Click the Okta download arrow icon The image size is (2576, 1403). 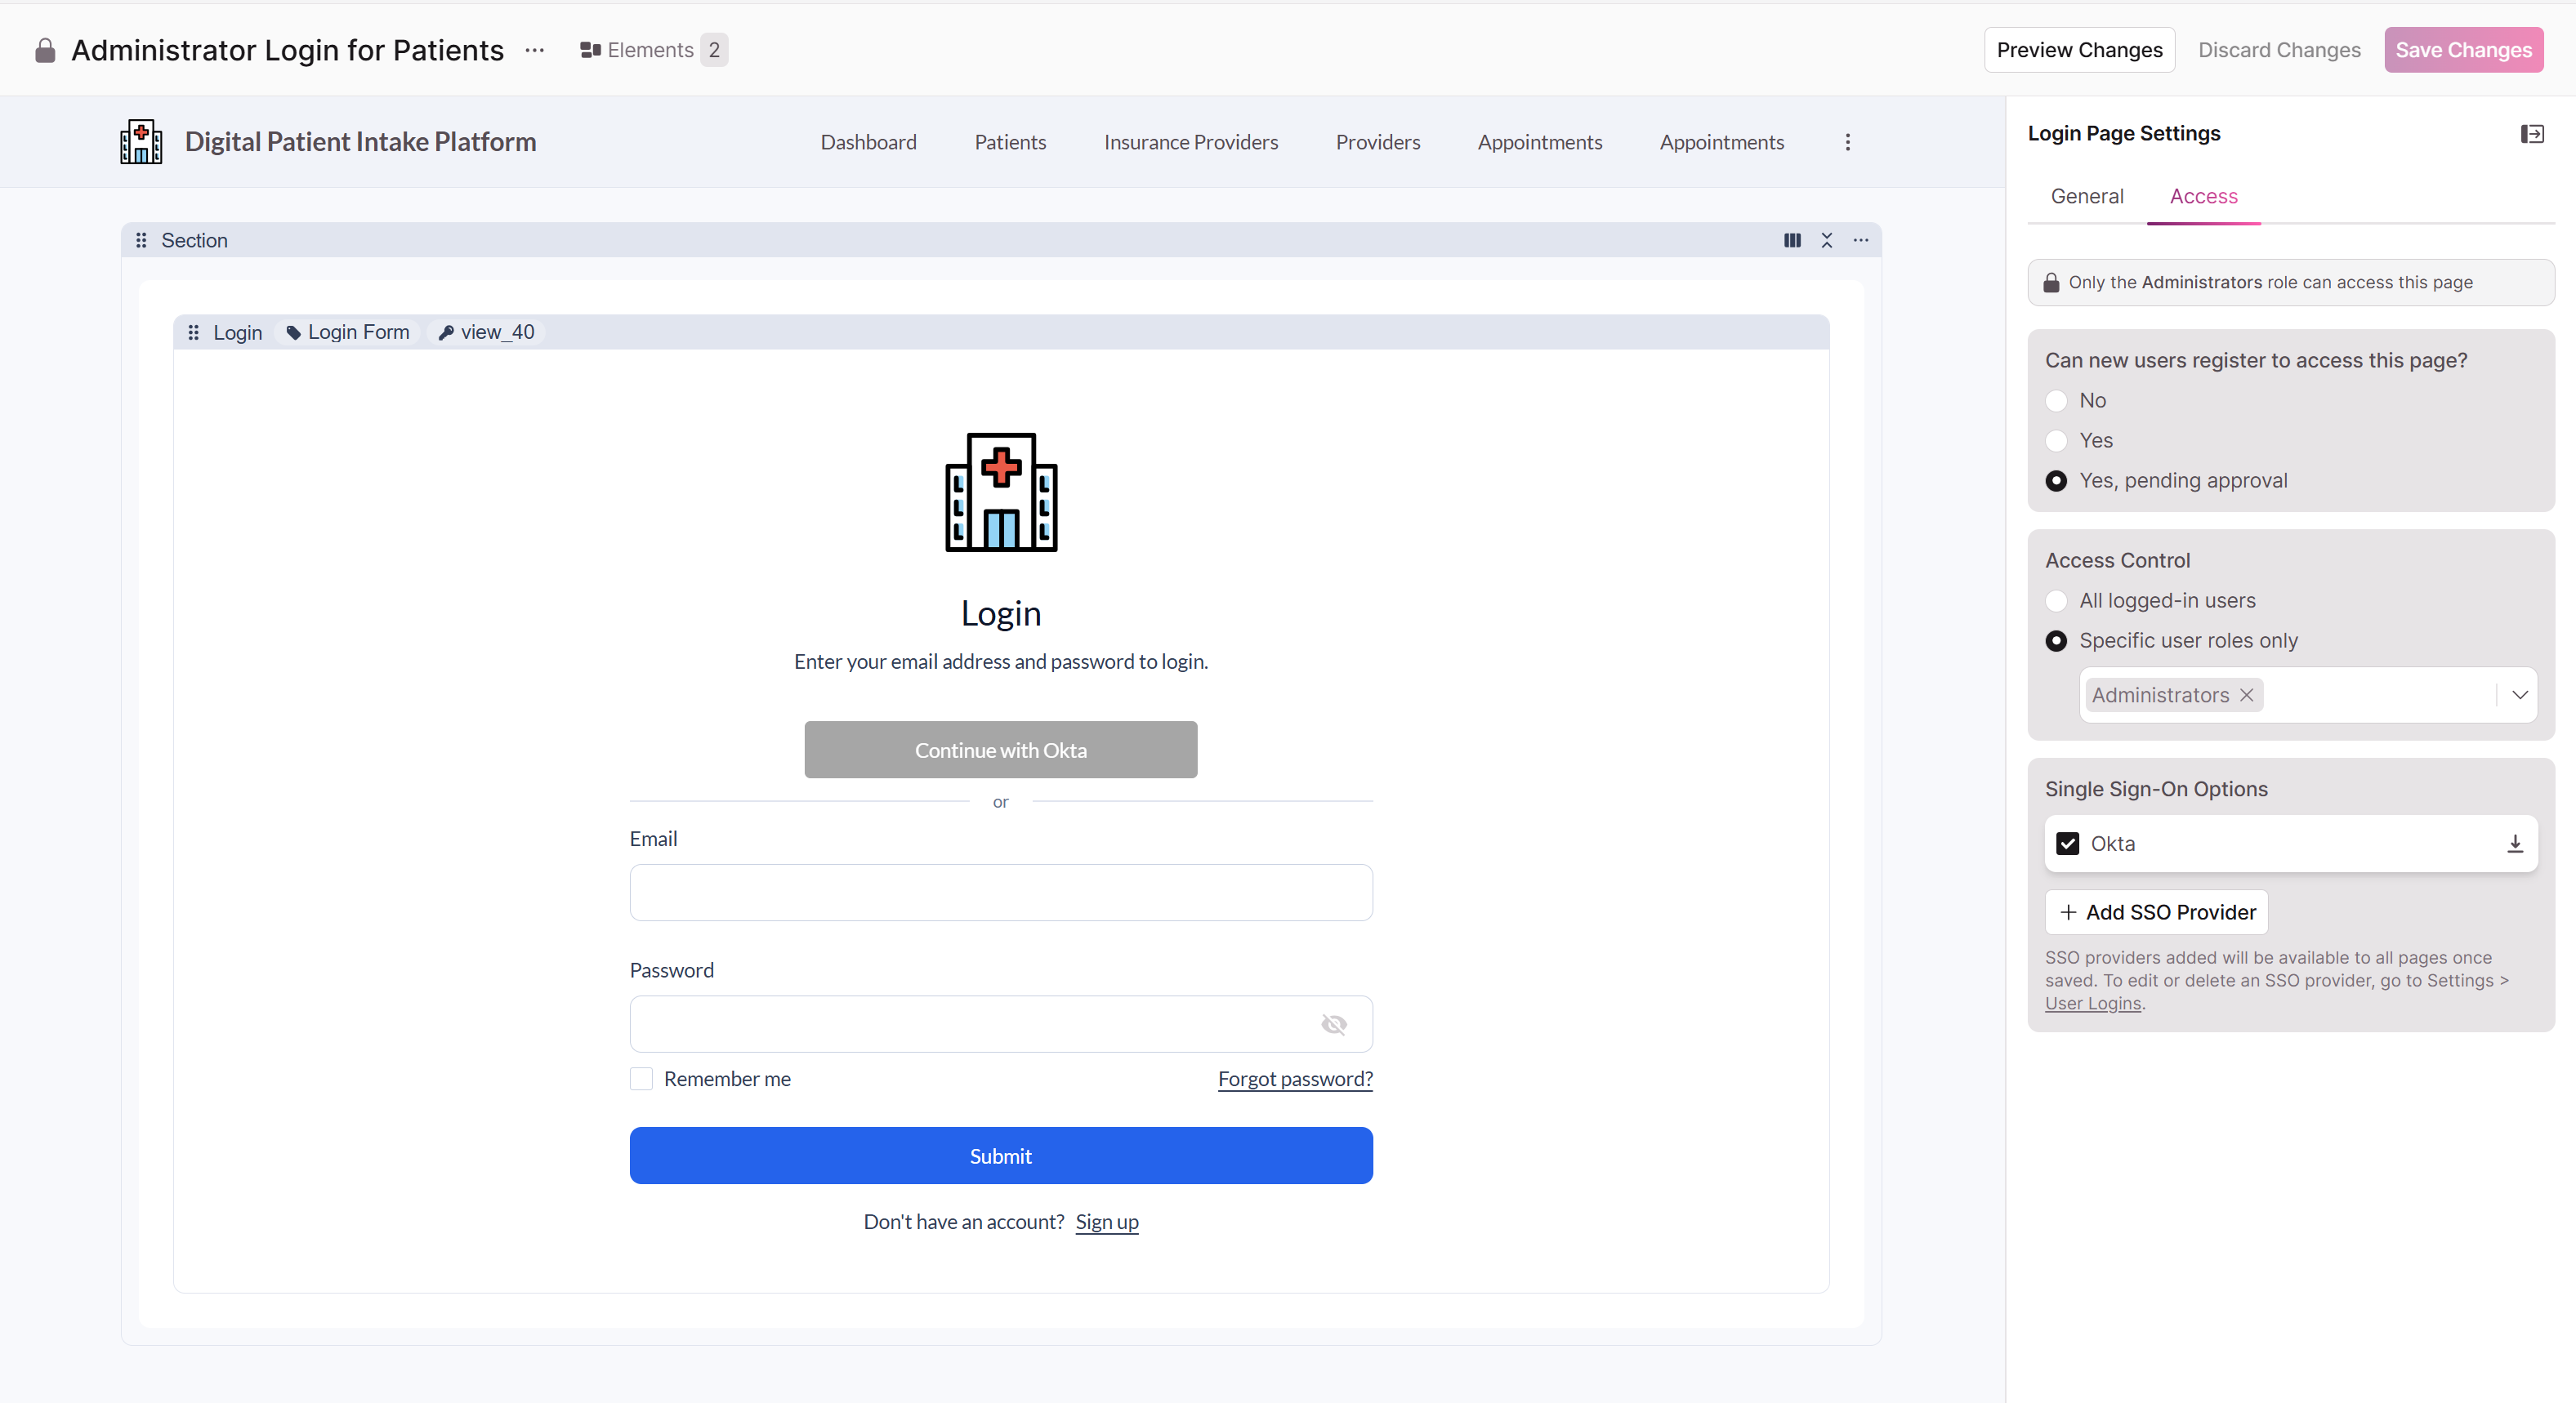coord(2514,844)
